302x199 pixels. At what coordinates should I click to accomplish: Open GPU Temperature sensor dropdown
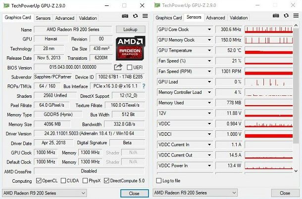209,50
